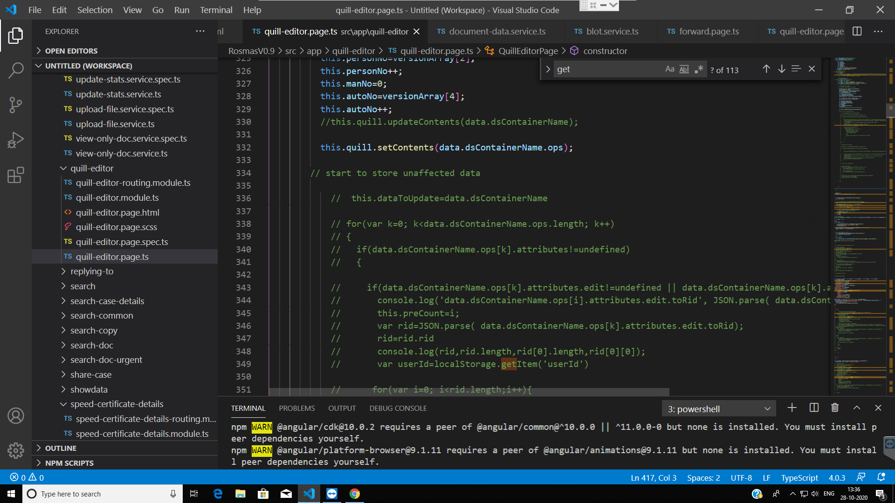The width and height of the screenshot is (895, 503).
Task: Open the powershell terminal selector dropdown
Action: coord(718,409)
